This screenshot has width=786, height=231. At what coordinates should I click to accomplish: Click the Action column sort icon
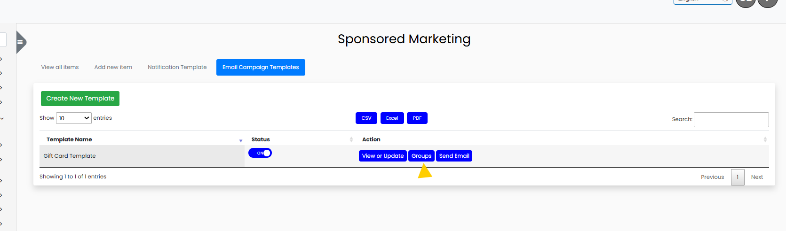pos(765,139)
